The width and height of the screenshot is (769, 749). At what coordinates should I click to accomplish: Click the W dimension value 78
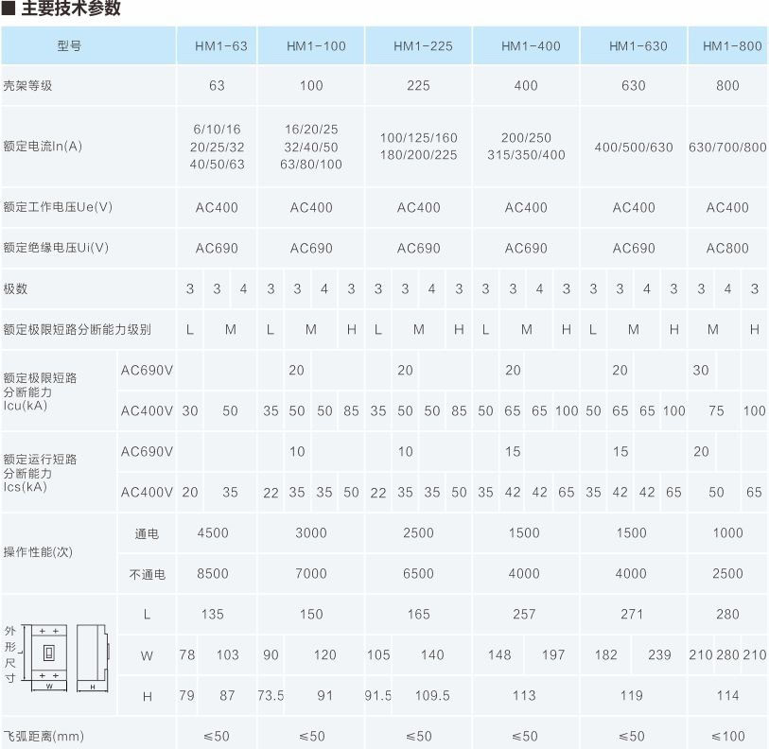(187, 654)
